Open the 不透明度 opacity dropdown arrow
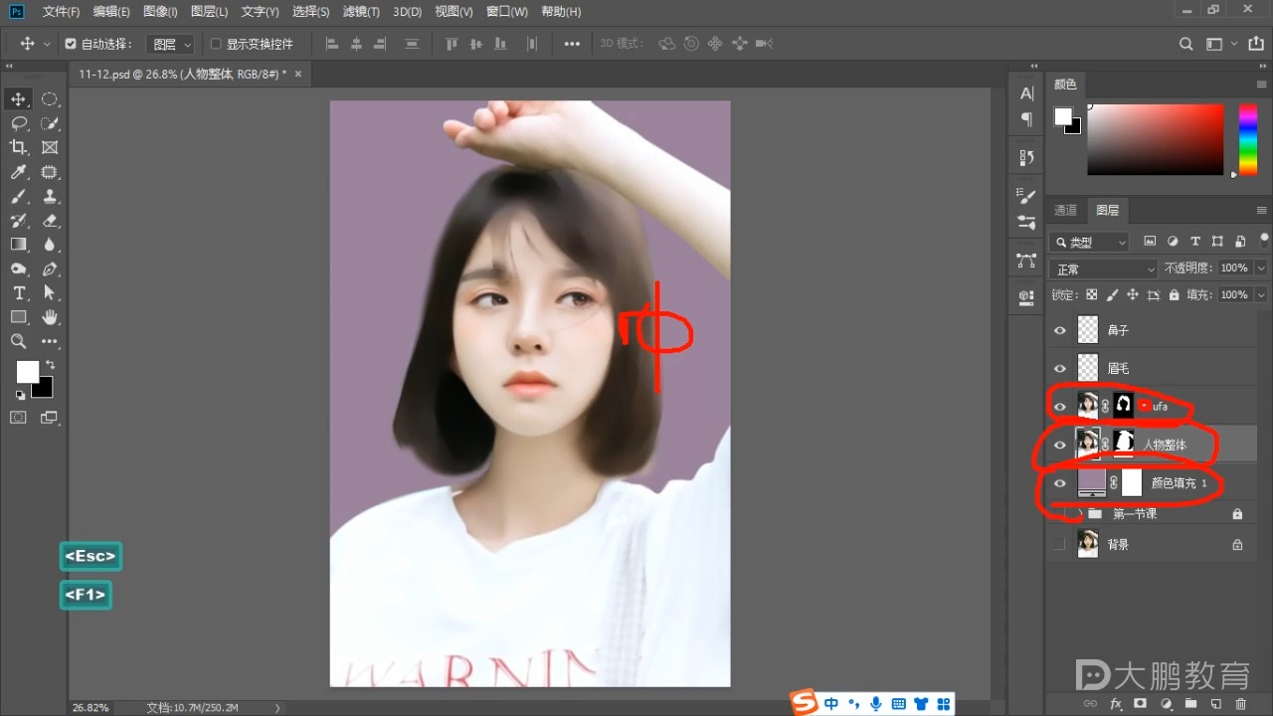This screenshot has width=1273, height=716. [x=1261, y=268]
